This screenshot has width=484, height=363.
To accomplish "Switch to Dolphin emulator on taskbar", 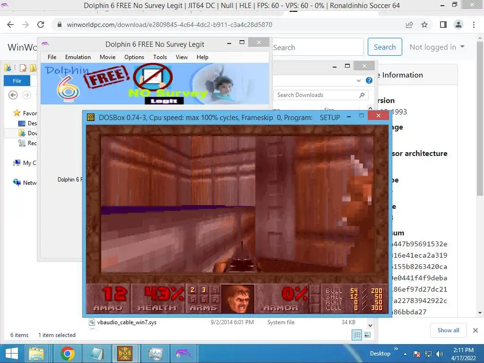I will [x=183, y=354].
